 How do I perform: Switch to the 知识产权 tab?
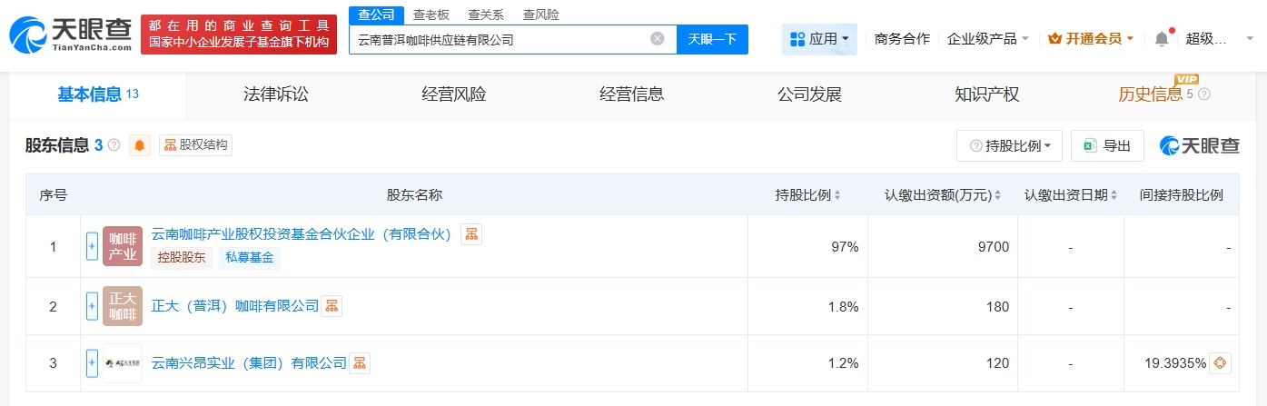pos(987,94)
